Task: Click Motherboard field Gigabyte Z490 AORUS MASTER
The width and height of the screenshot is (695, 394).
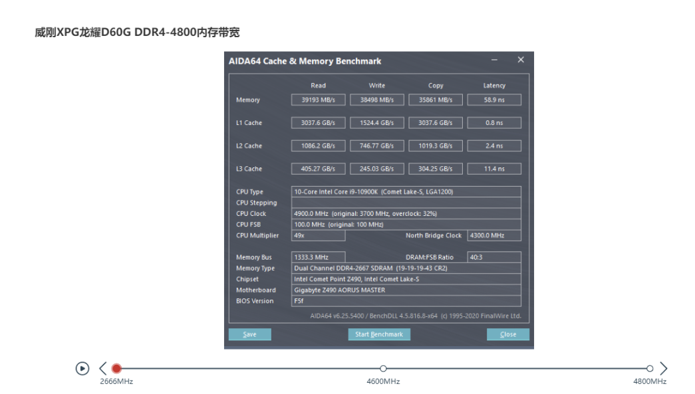Action: 406,290
